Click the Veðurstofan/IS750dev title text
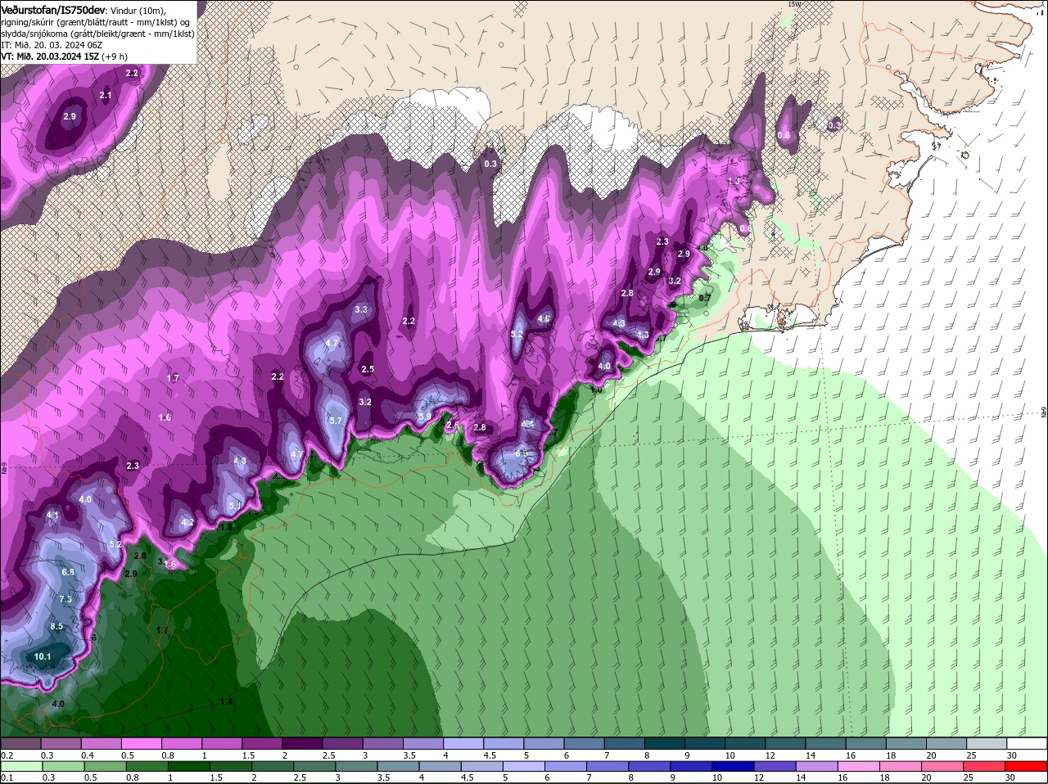 53,9
